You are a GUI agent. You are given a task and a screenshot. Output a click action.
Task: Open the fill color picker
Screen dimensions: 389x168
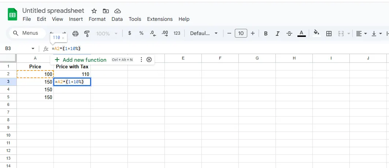click(317, 33)
